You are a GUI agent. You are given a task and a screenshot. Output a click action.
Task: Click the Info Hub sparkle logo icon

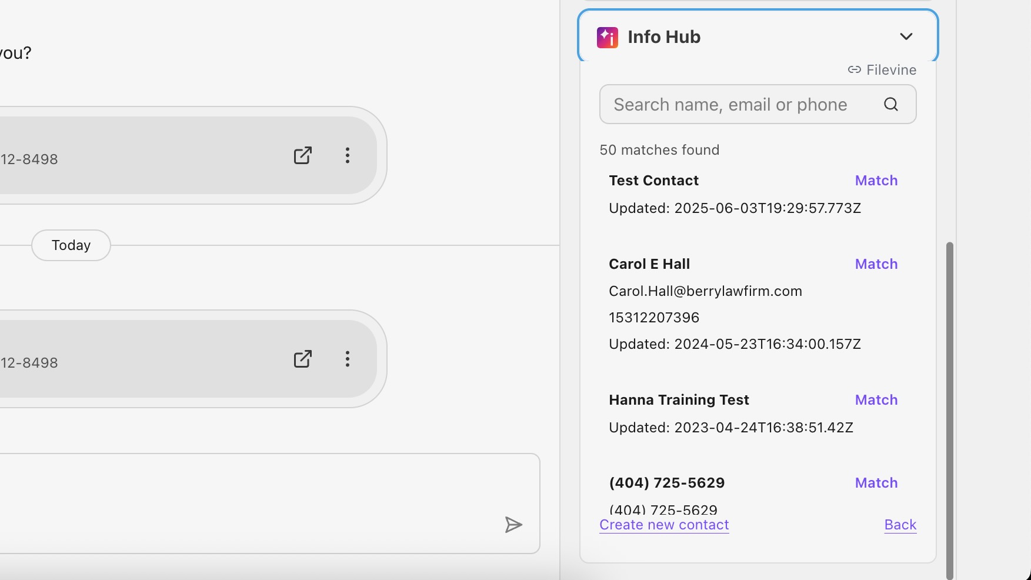click(608, 37)
